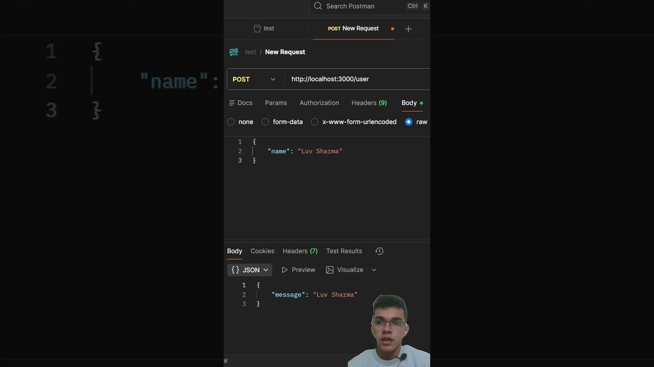This screenshot has width=654, height=367.
Task: Select the POST New Request tab
Action: click(353, 29)
